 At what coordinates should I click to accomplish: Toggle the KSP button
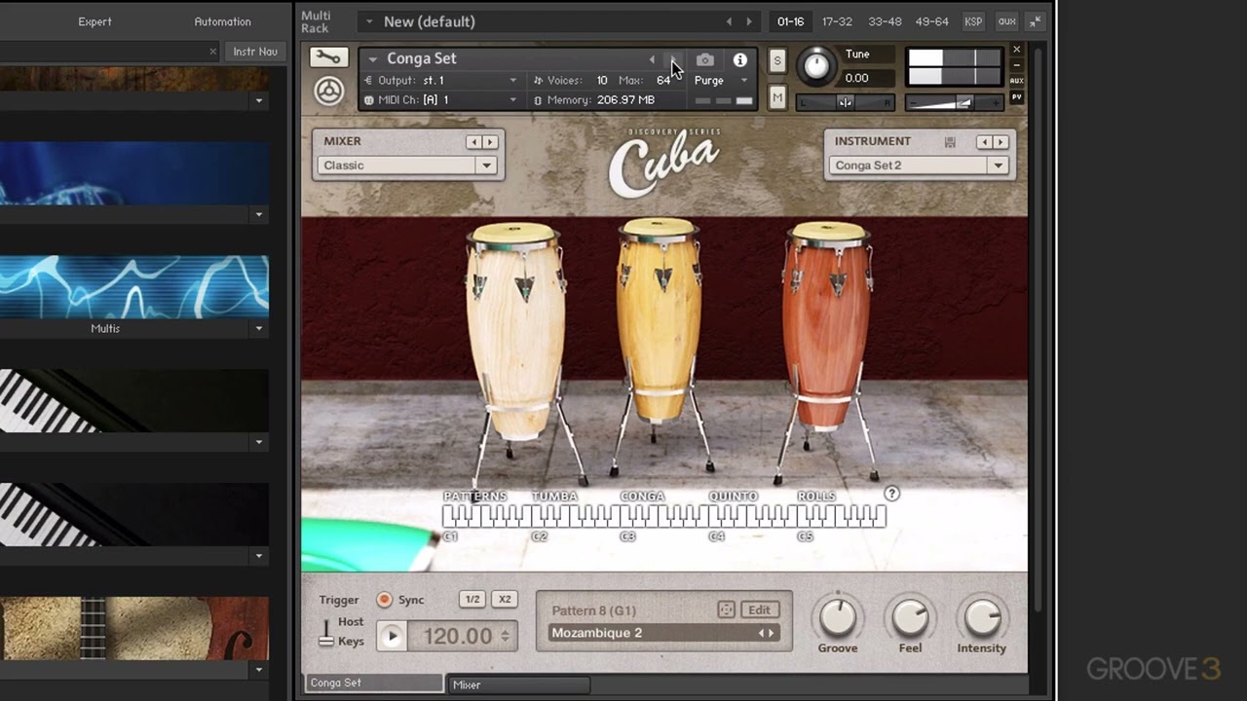973,21
